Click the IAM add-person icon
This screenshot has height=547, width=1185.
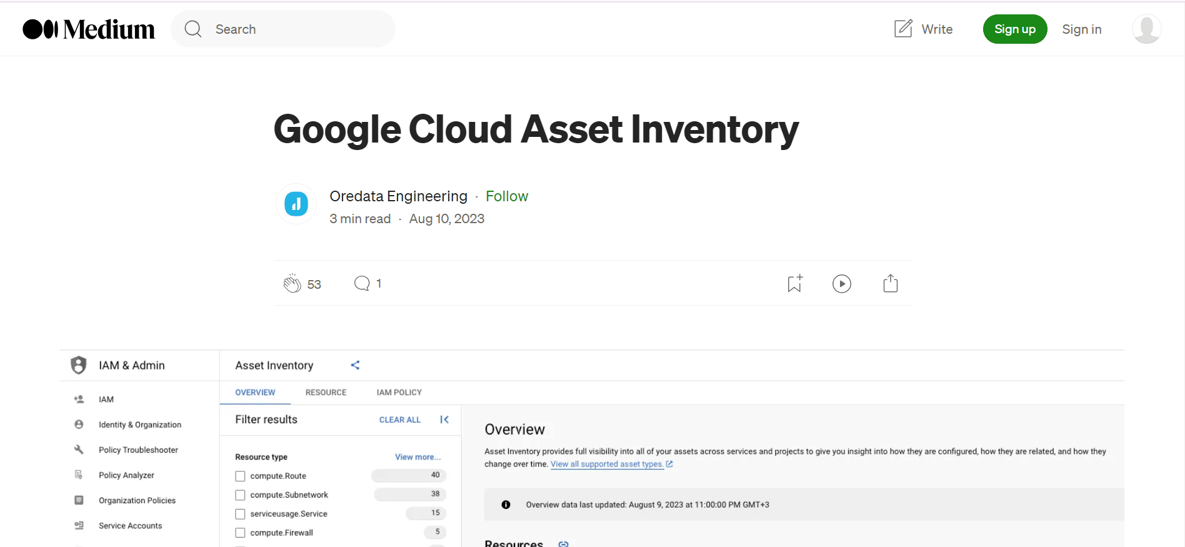tap(79, 399)
